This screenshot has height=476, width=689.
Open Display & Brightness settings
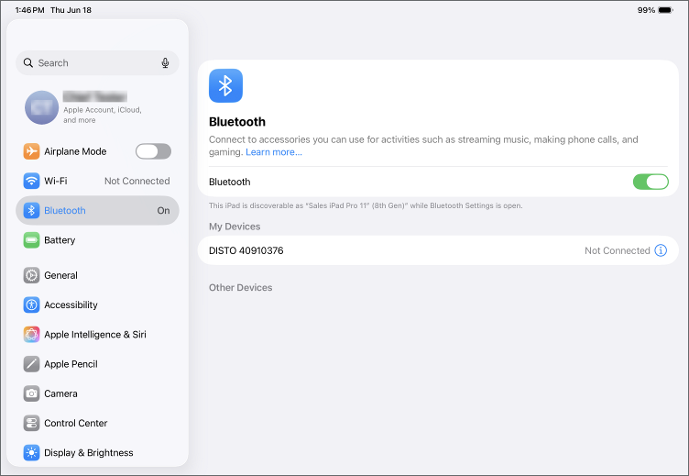(x=97, y=453)
